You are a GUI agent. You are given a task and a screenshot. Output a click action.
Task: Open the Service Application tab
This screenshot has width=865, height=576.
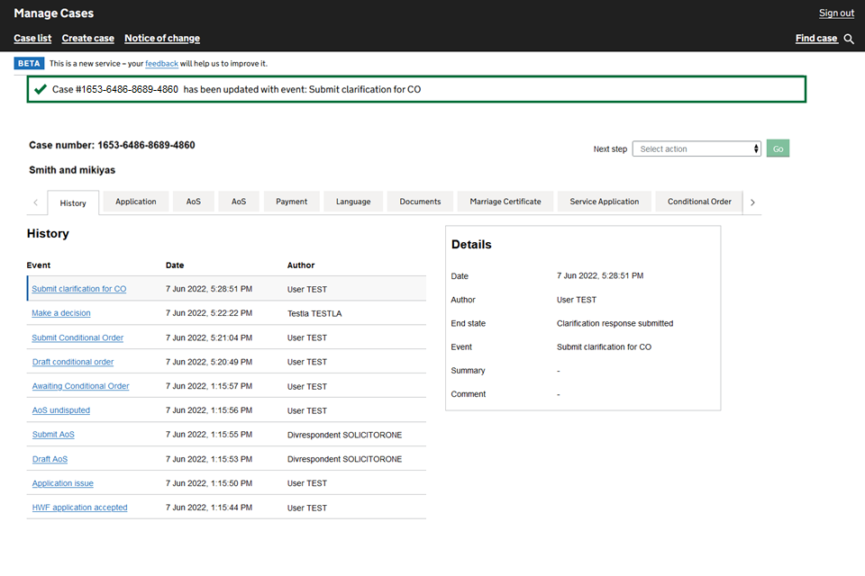click(604, 202)
